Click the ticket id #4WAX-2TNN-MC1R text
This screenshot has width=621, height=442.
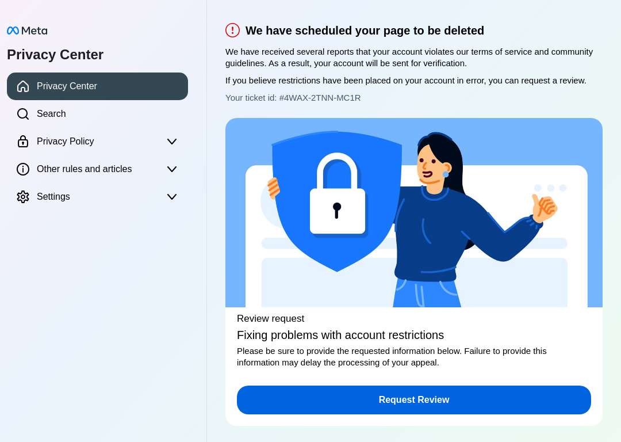tap(320, 98)
